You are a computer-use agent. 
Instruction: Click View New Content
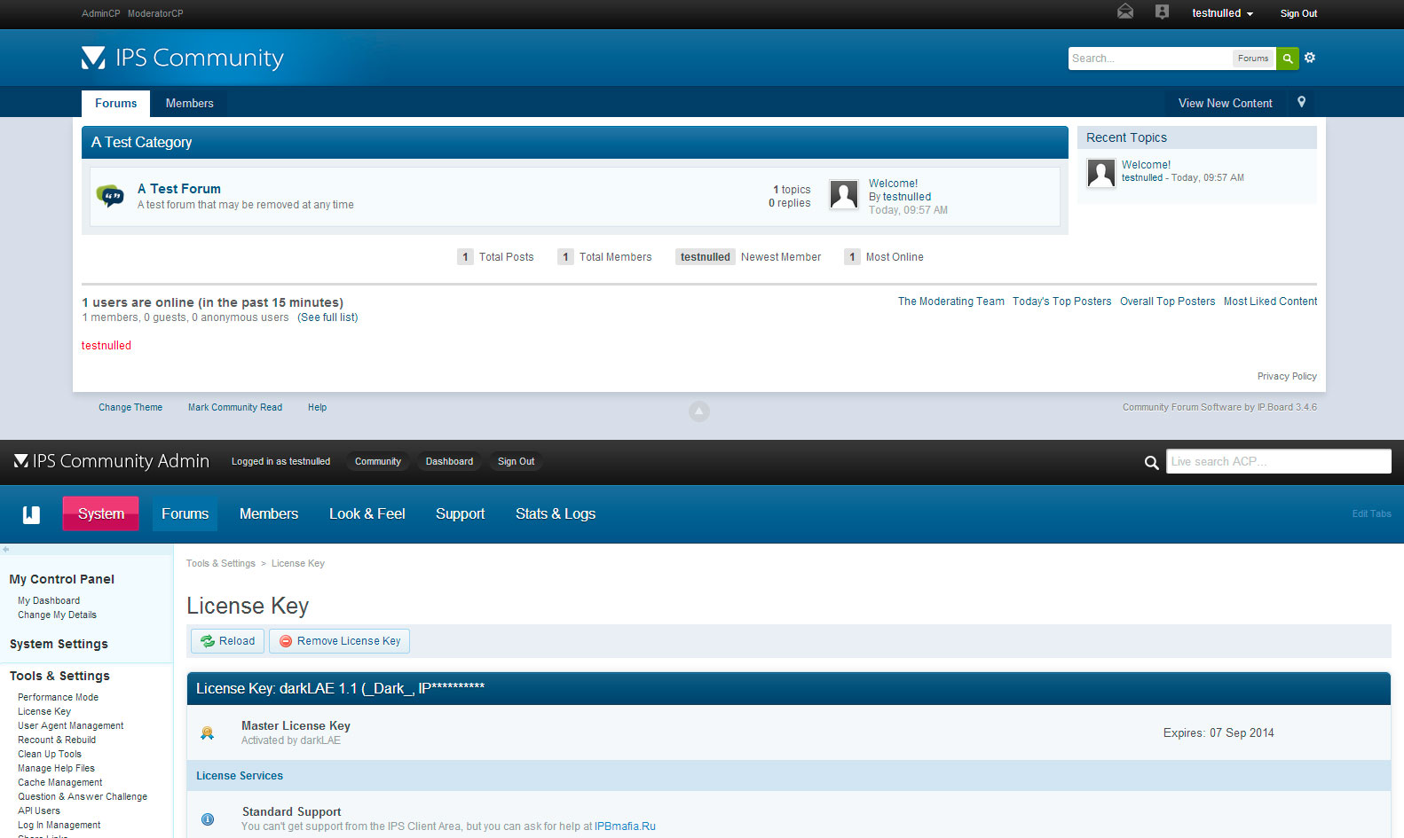(x=1225, y=103)
